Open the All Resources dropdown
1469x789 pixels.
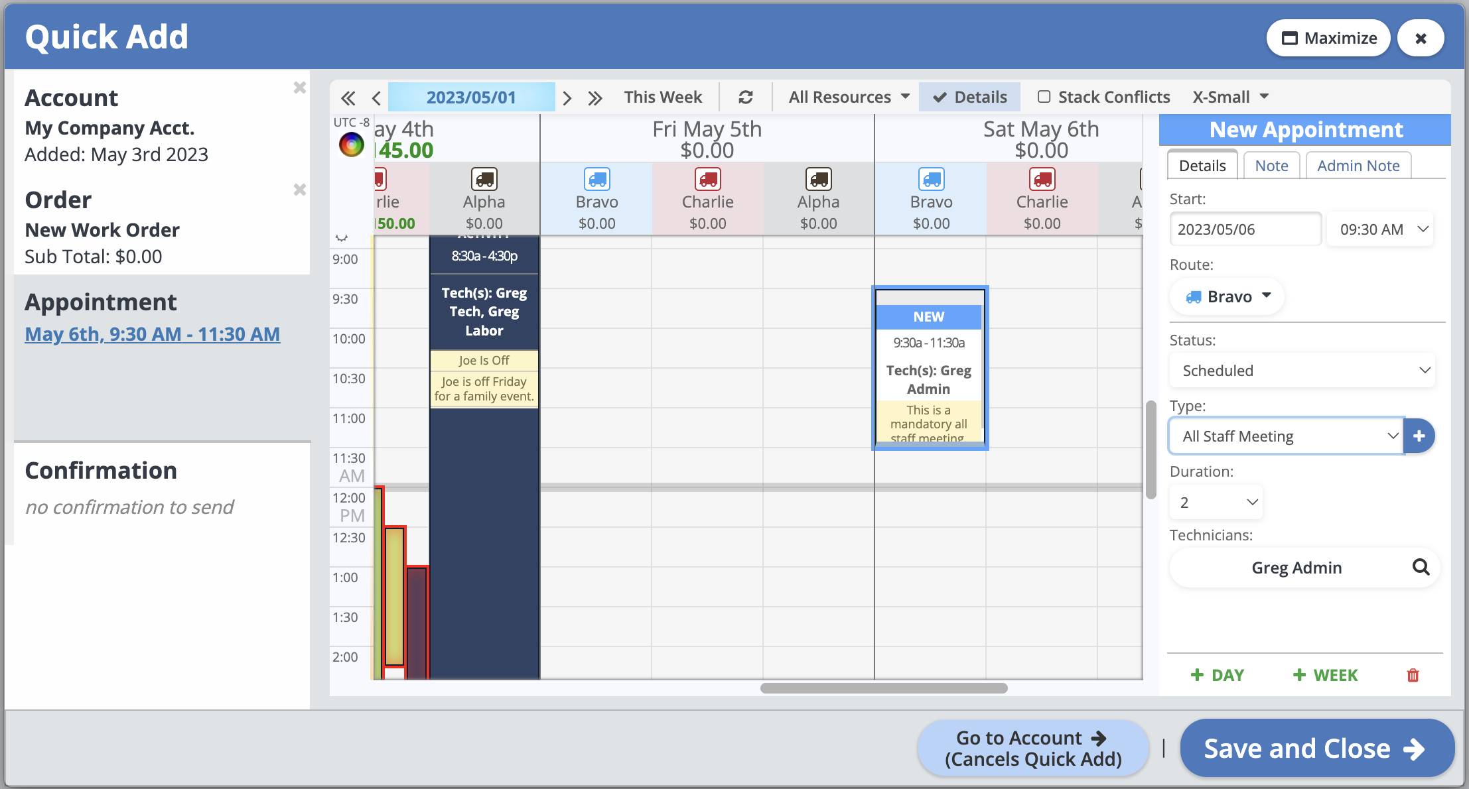point(849,97)
